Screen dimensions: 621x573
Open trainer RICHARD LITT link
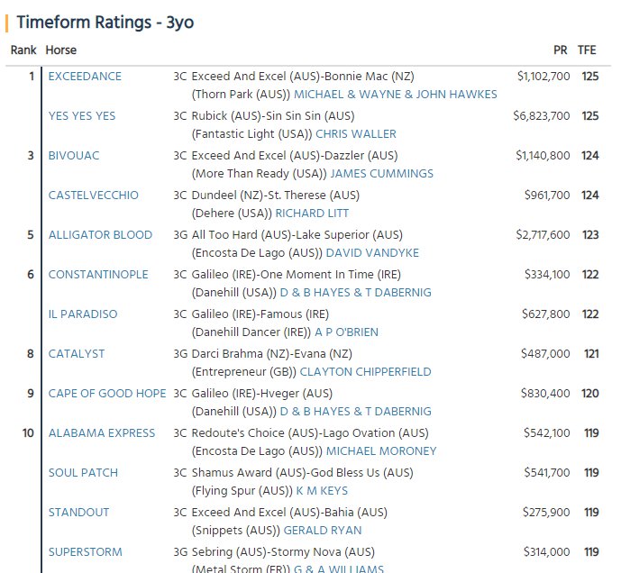coord(312,213)
